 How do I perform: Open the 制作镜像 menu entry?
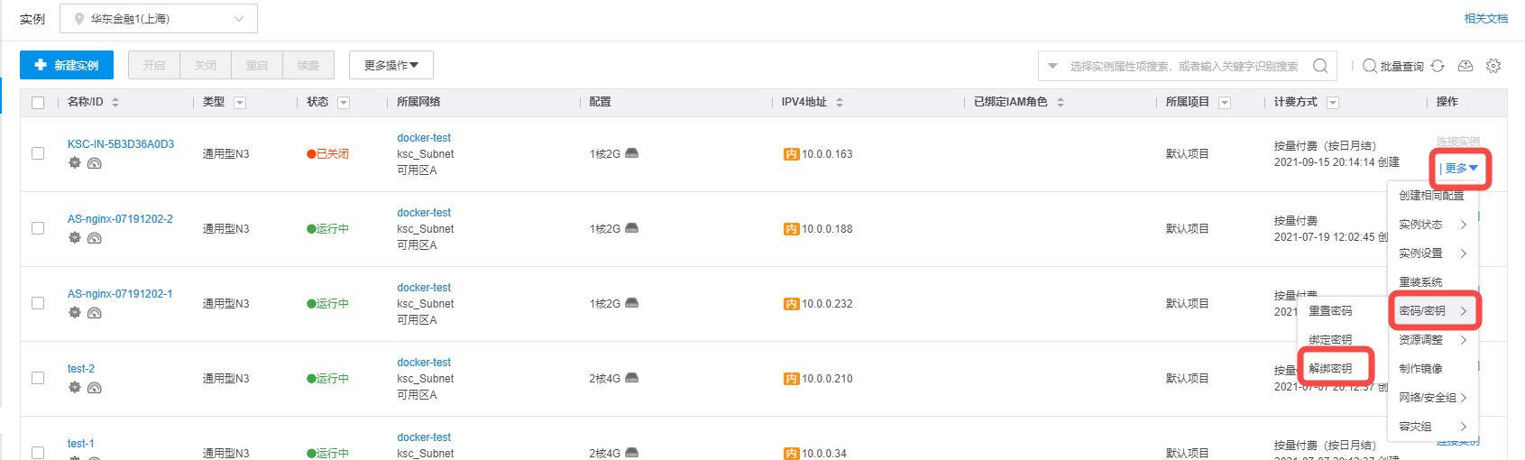[1420, 368]
